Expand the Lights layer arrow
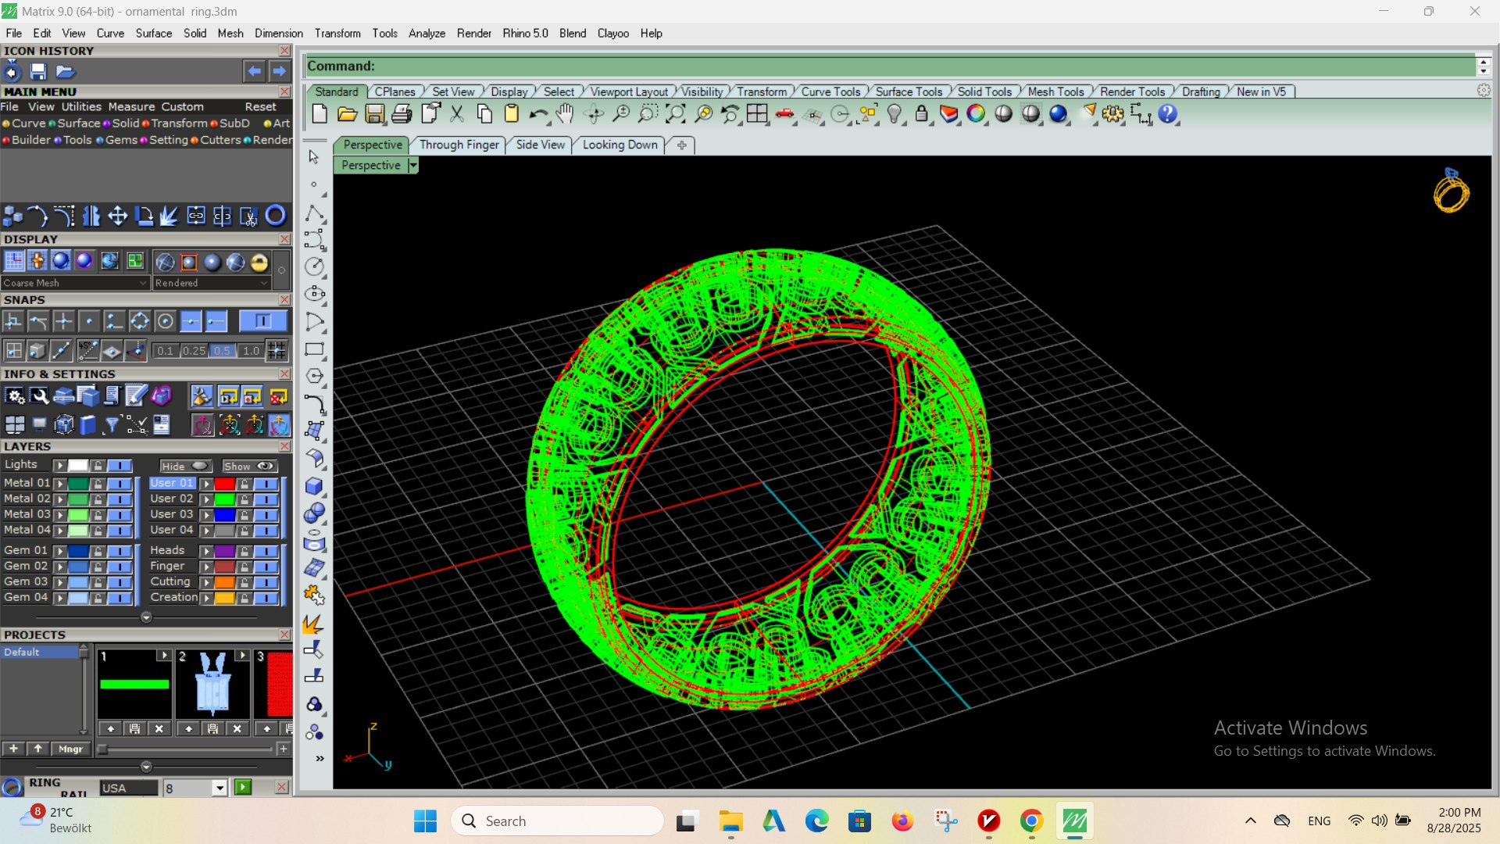Screen dimensions: 1500x844 (60, 466)
